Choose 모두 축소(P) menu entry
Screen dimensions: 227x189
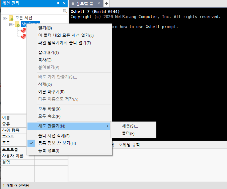point(70,116)
